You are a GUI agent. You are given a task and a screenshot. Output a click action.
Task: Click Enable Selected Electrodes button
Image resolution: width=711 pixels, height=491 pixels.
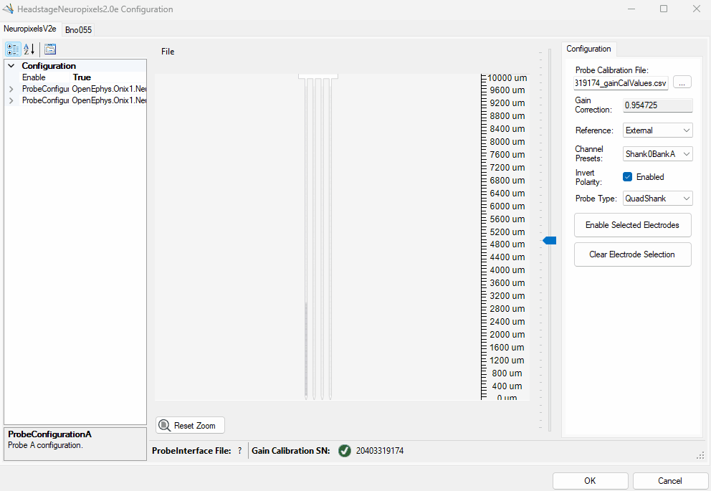(632, 225)
